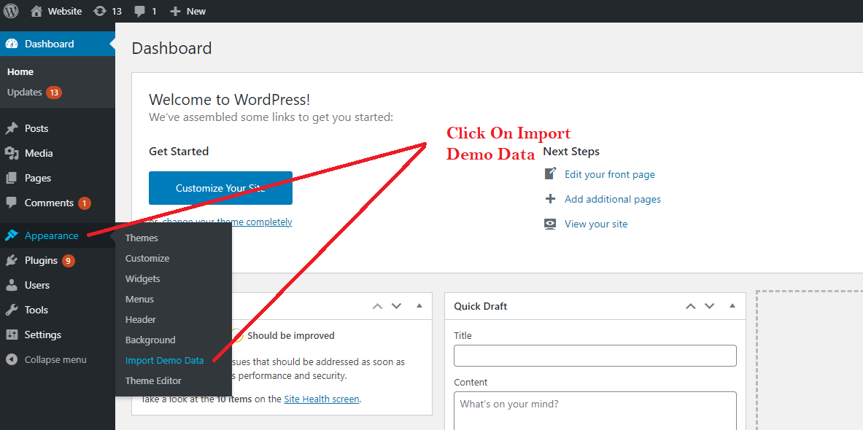Move Quick Draft panel down with chevron
This screenshot has width=863, height=430.
[710, 306]
